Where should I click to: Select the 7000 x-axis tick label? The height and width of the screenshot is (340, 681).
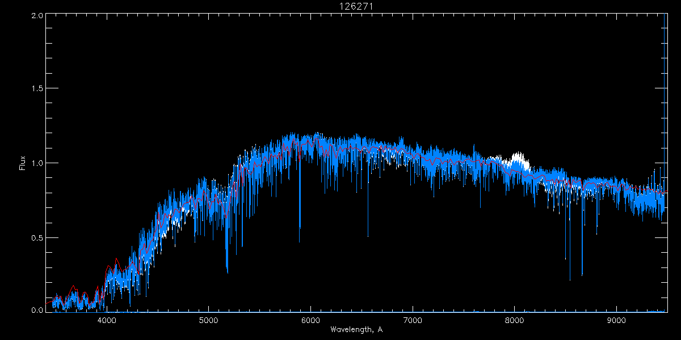tap(413, 320)
